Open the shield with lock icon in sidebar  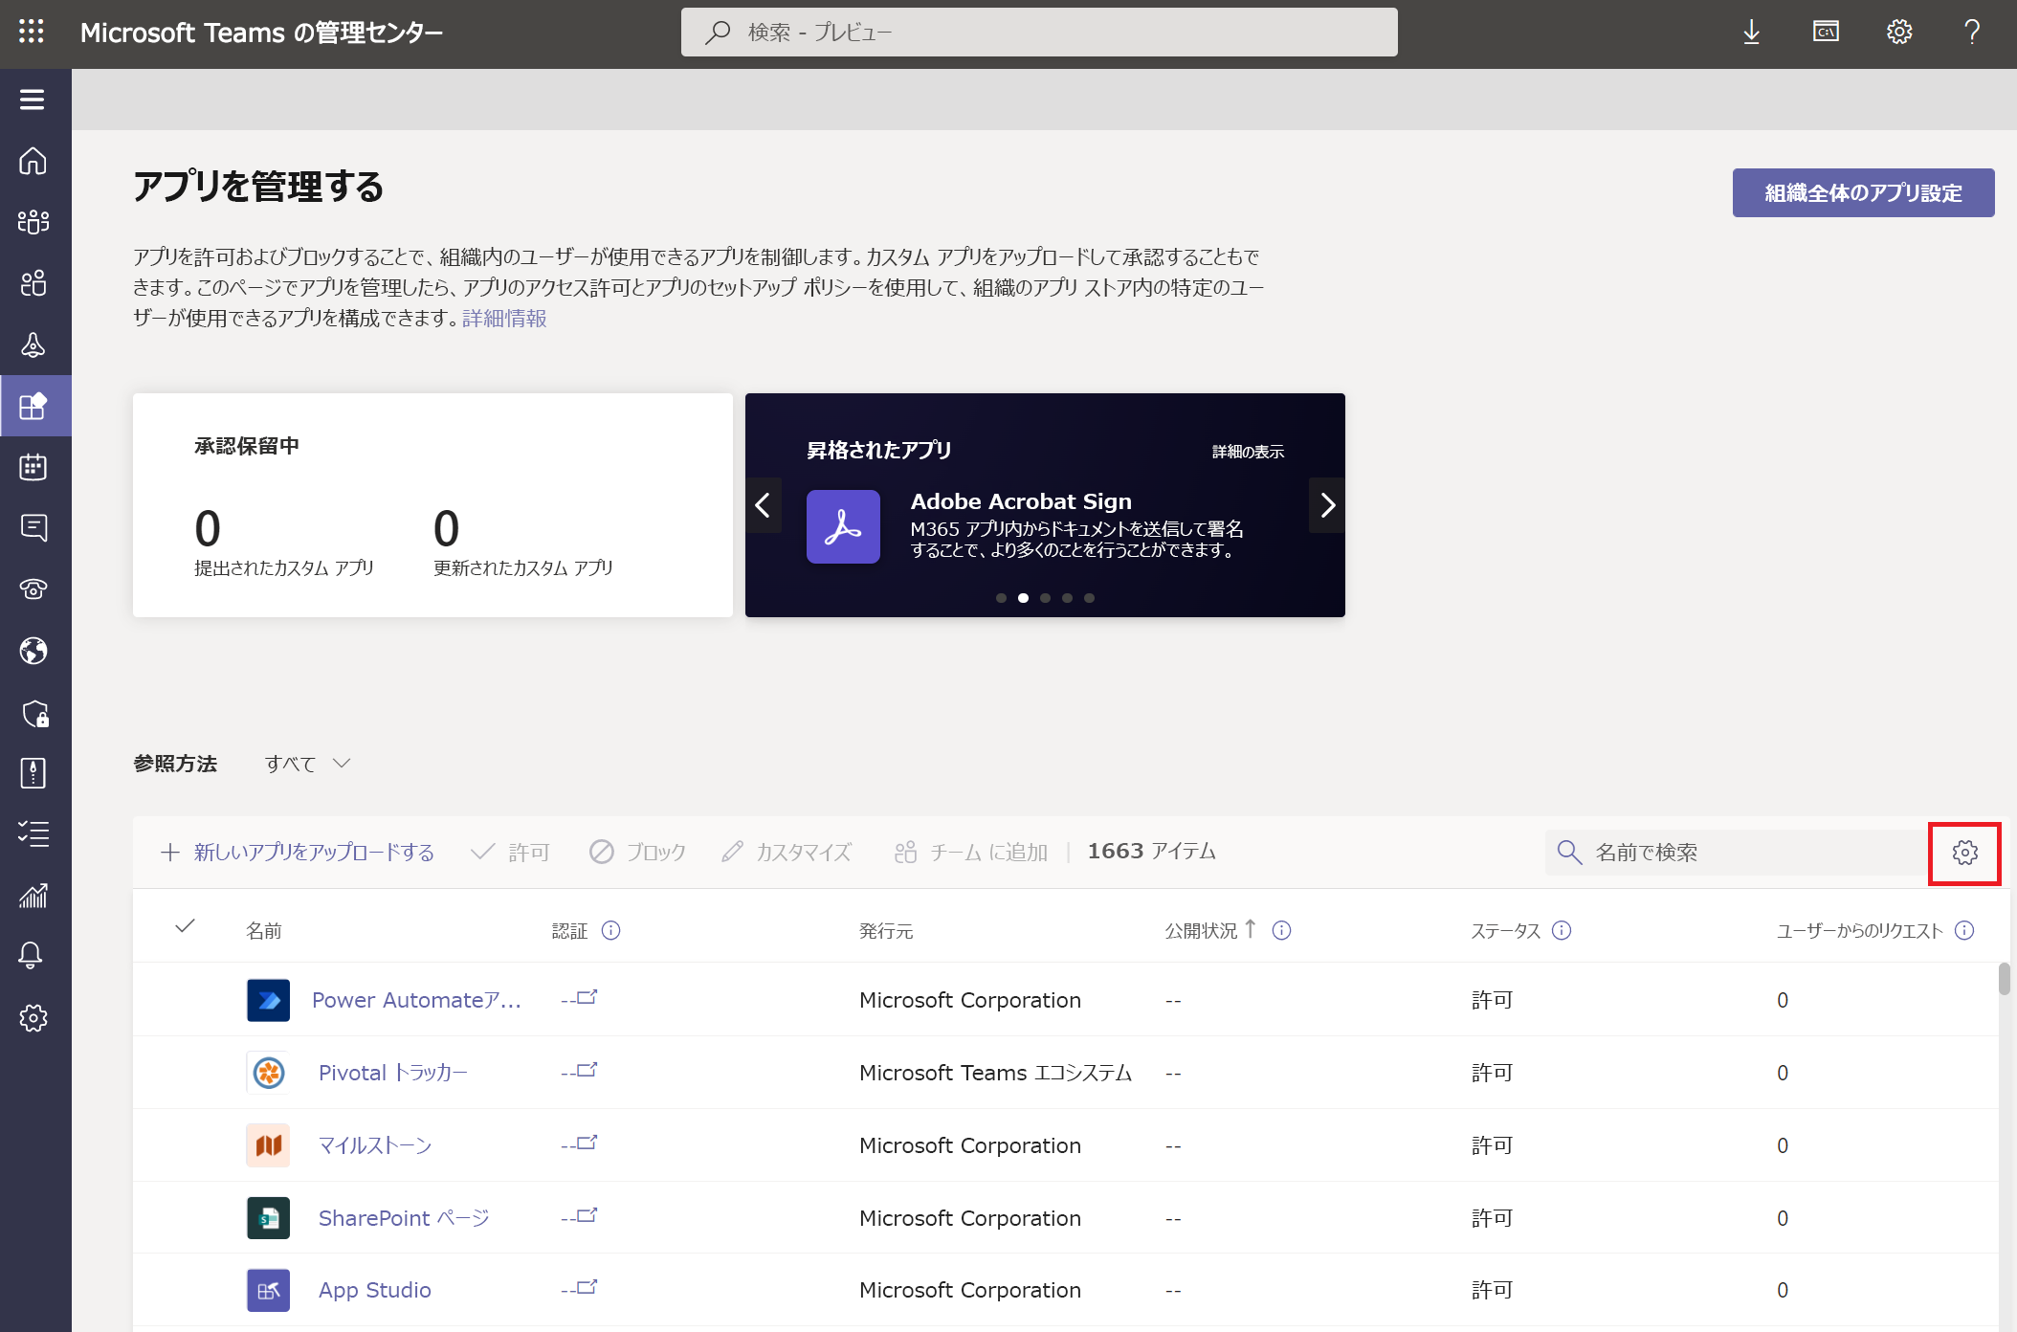coord(34,713)
